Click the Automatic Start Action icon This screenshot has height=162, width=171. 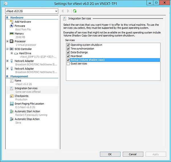point(12,112)
